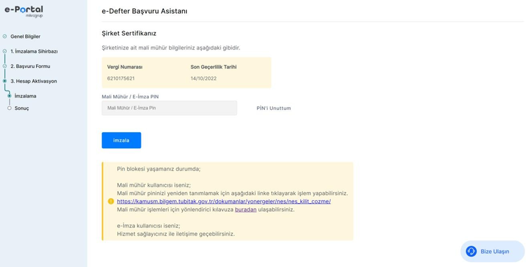
Task: Click the checkmark icon beside Genel Bilgiler
Action: (5, 37)
